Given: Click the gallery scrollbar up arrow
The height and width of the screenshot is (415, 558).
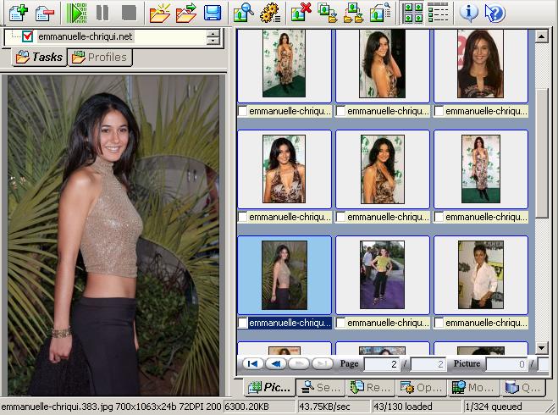Looking at the screenshot, I should click(x=541, y=36).
